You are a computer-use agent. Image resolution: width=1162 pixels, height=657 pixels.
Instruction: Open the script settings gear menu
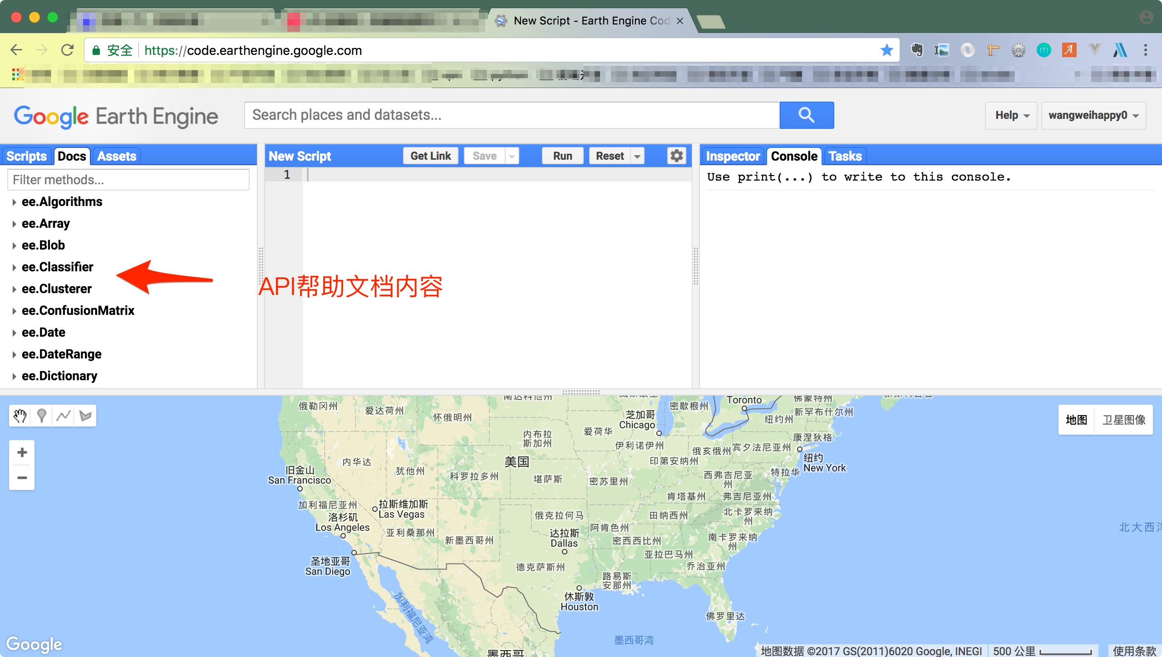point(676,156)
